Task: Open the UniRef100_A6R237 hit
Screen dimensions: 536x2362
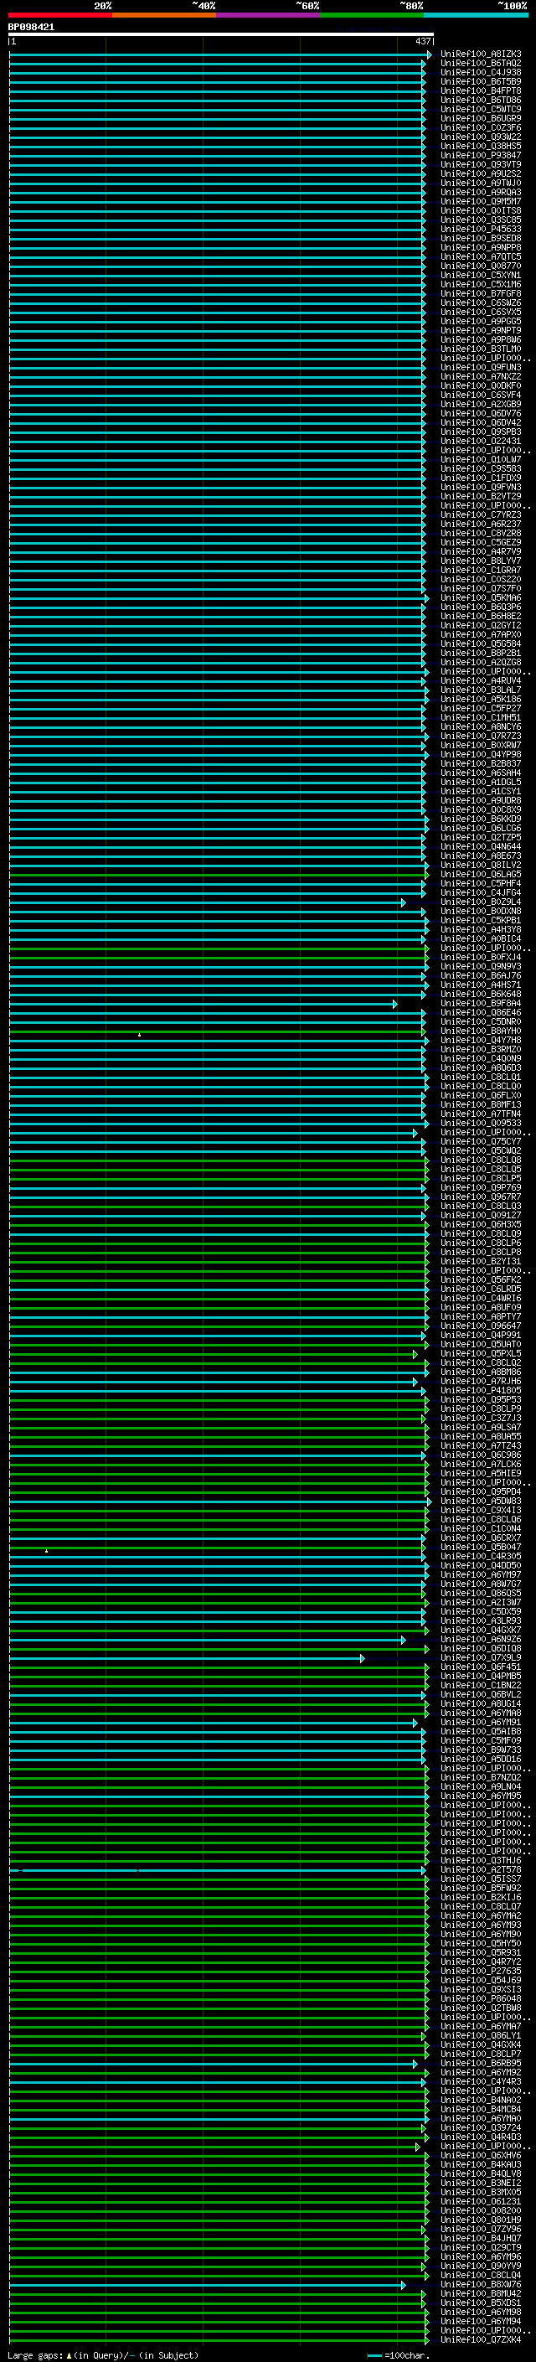Action: click(481, 525)
